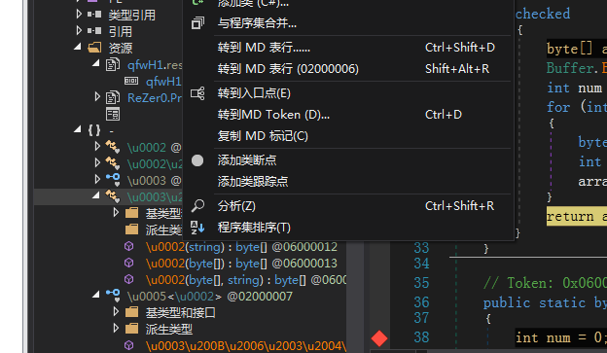Click the binary resource icon beside qfwH1

click(x=131, y=81)
